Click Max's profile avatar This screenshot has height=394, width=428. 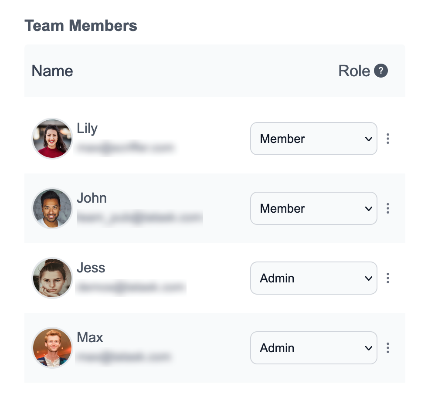(x=52, y=348)
